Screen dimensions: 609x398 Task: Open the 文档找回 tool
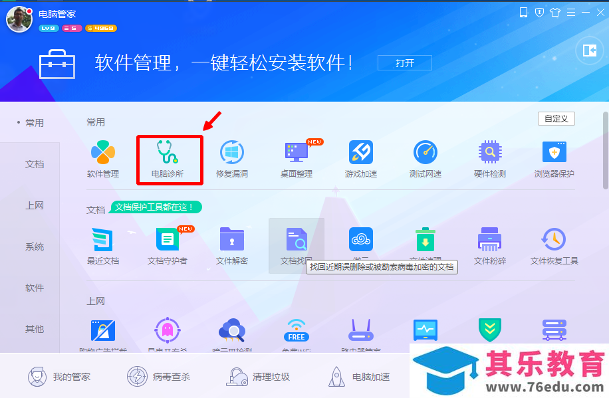[x=297, y=247]
